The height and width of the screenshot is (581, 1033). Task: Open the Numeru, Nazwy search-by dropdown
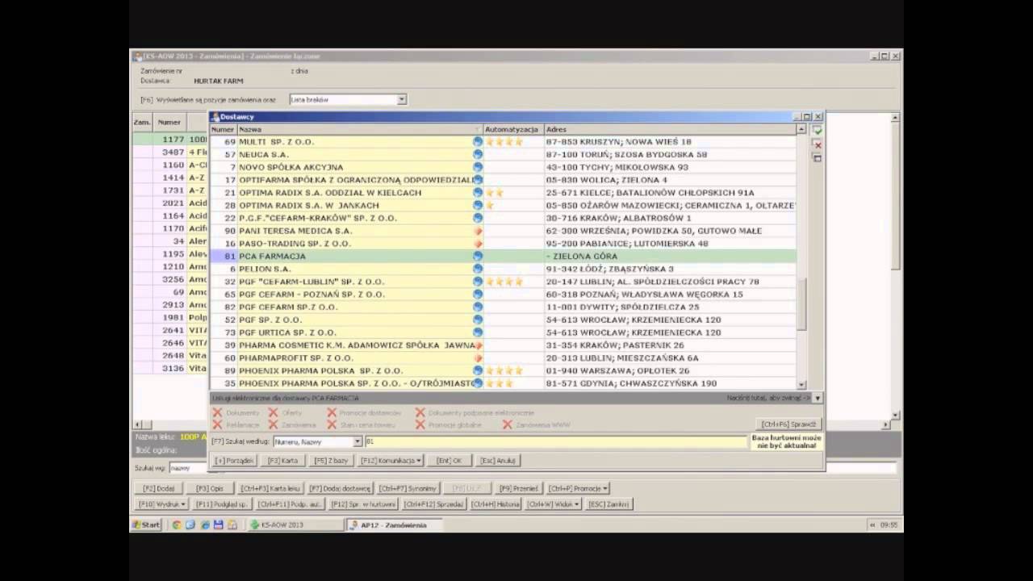pos(358,441)
